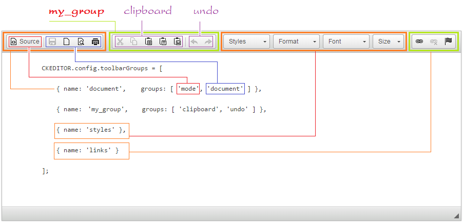Switch to Source mode

[x=25, y=42]
